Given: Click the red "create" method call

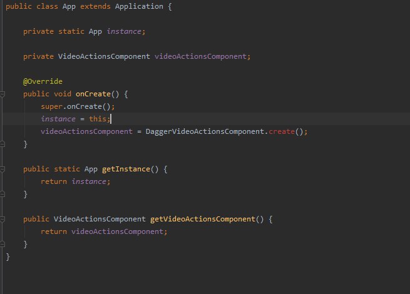Looking at the screenshot, I should click(x=282, y=131).
